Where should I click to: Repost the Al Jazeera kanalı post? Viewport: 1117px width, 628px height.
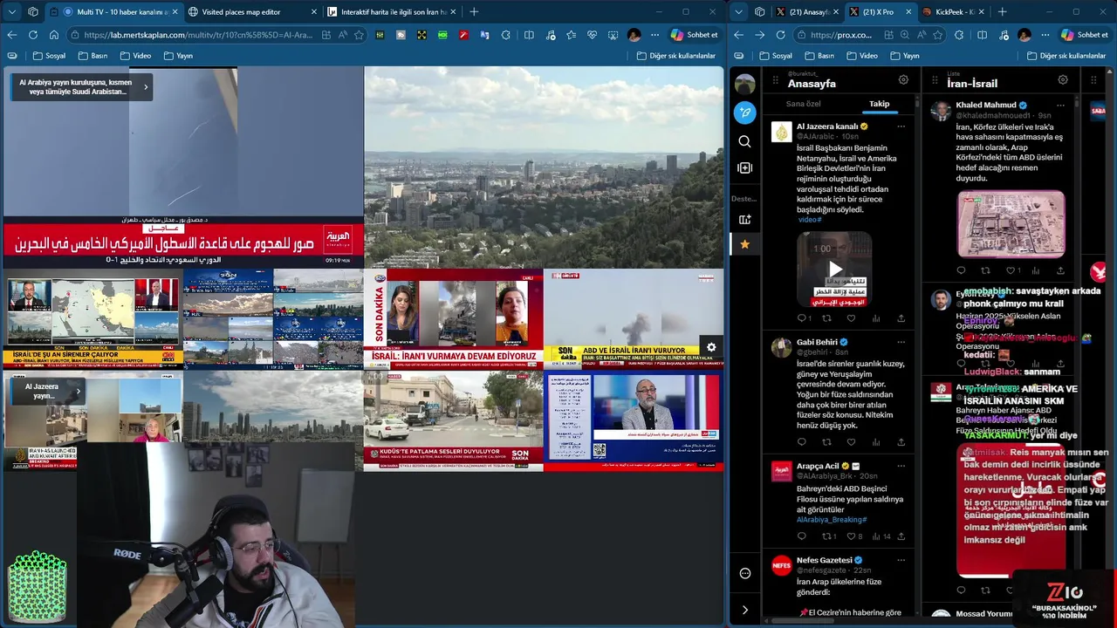[x=826, y=317]
